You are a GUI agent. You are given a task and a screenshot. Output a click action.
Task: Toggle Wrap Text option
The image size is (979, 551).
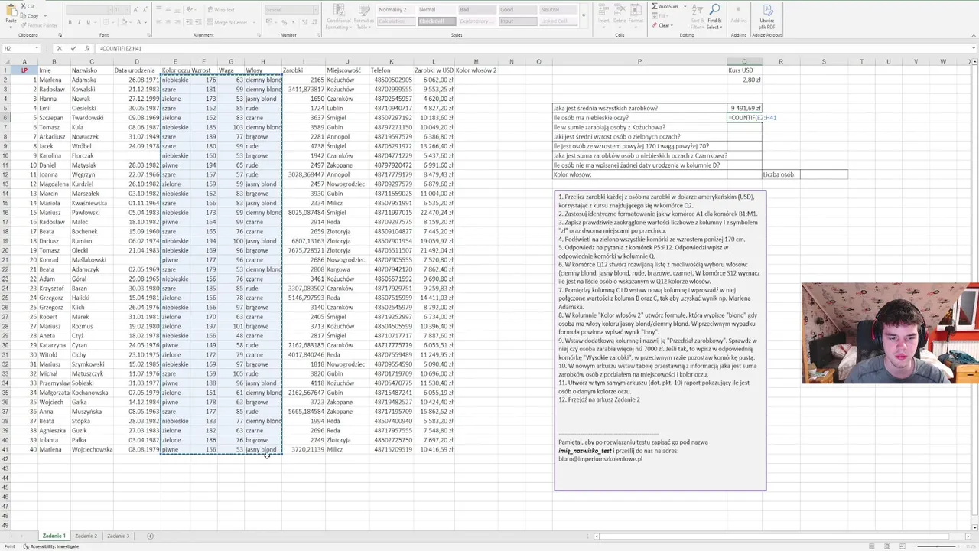(221, 10)
